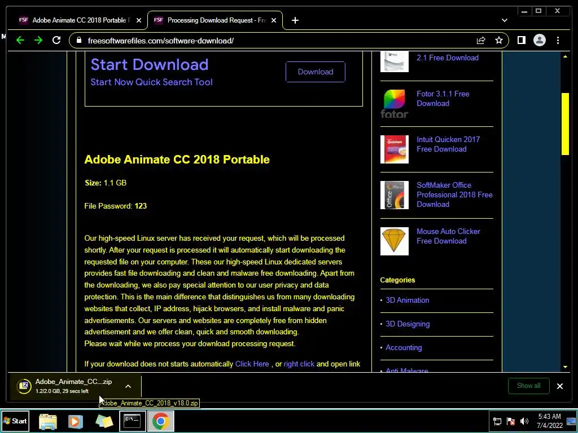Open the Action Center flag tray icon

[x=511, y=421]
